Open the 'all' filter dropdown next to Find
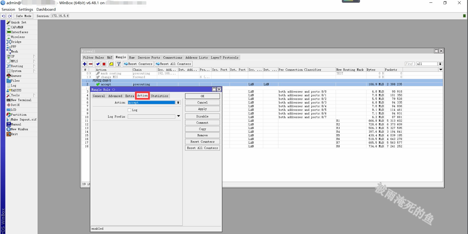 pyautogui.click(x=440, y=64)
